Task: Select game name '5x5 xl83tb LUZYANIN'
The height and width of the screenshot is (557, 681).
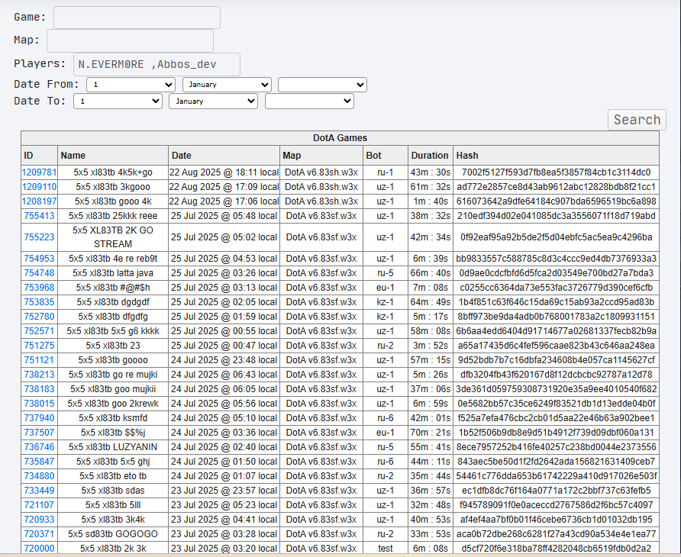Action: click(113, 446)
